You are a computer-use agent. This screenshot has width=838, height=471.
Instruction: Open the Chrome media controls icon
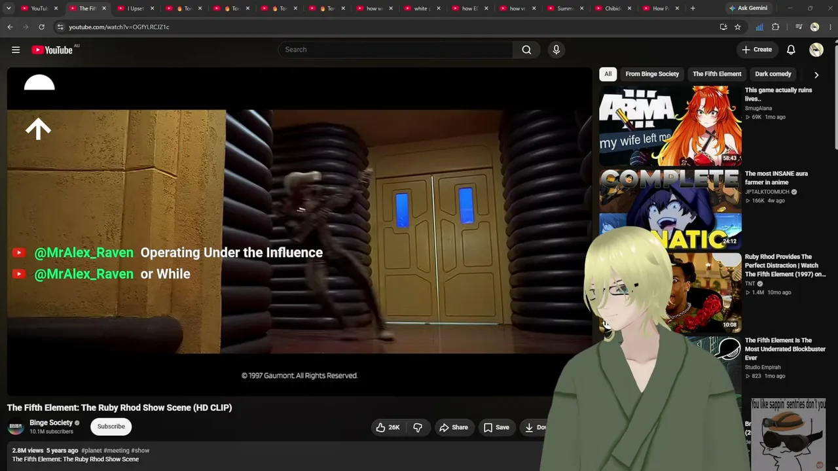point(799,27)
